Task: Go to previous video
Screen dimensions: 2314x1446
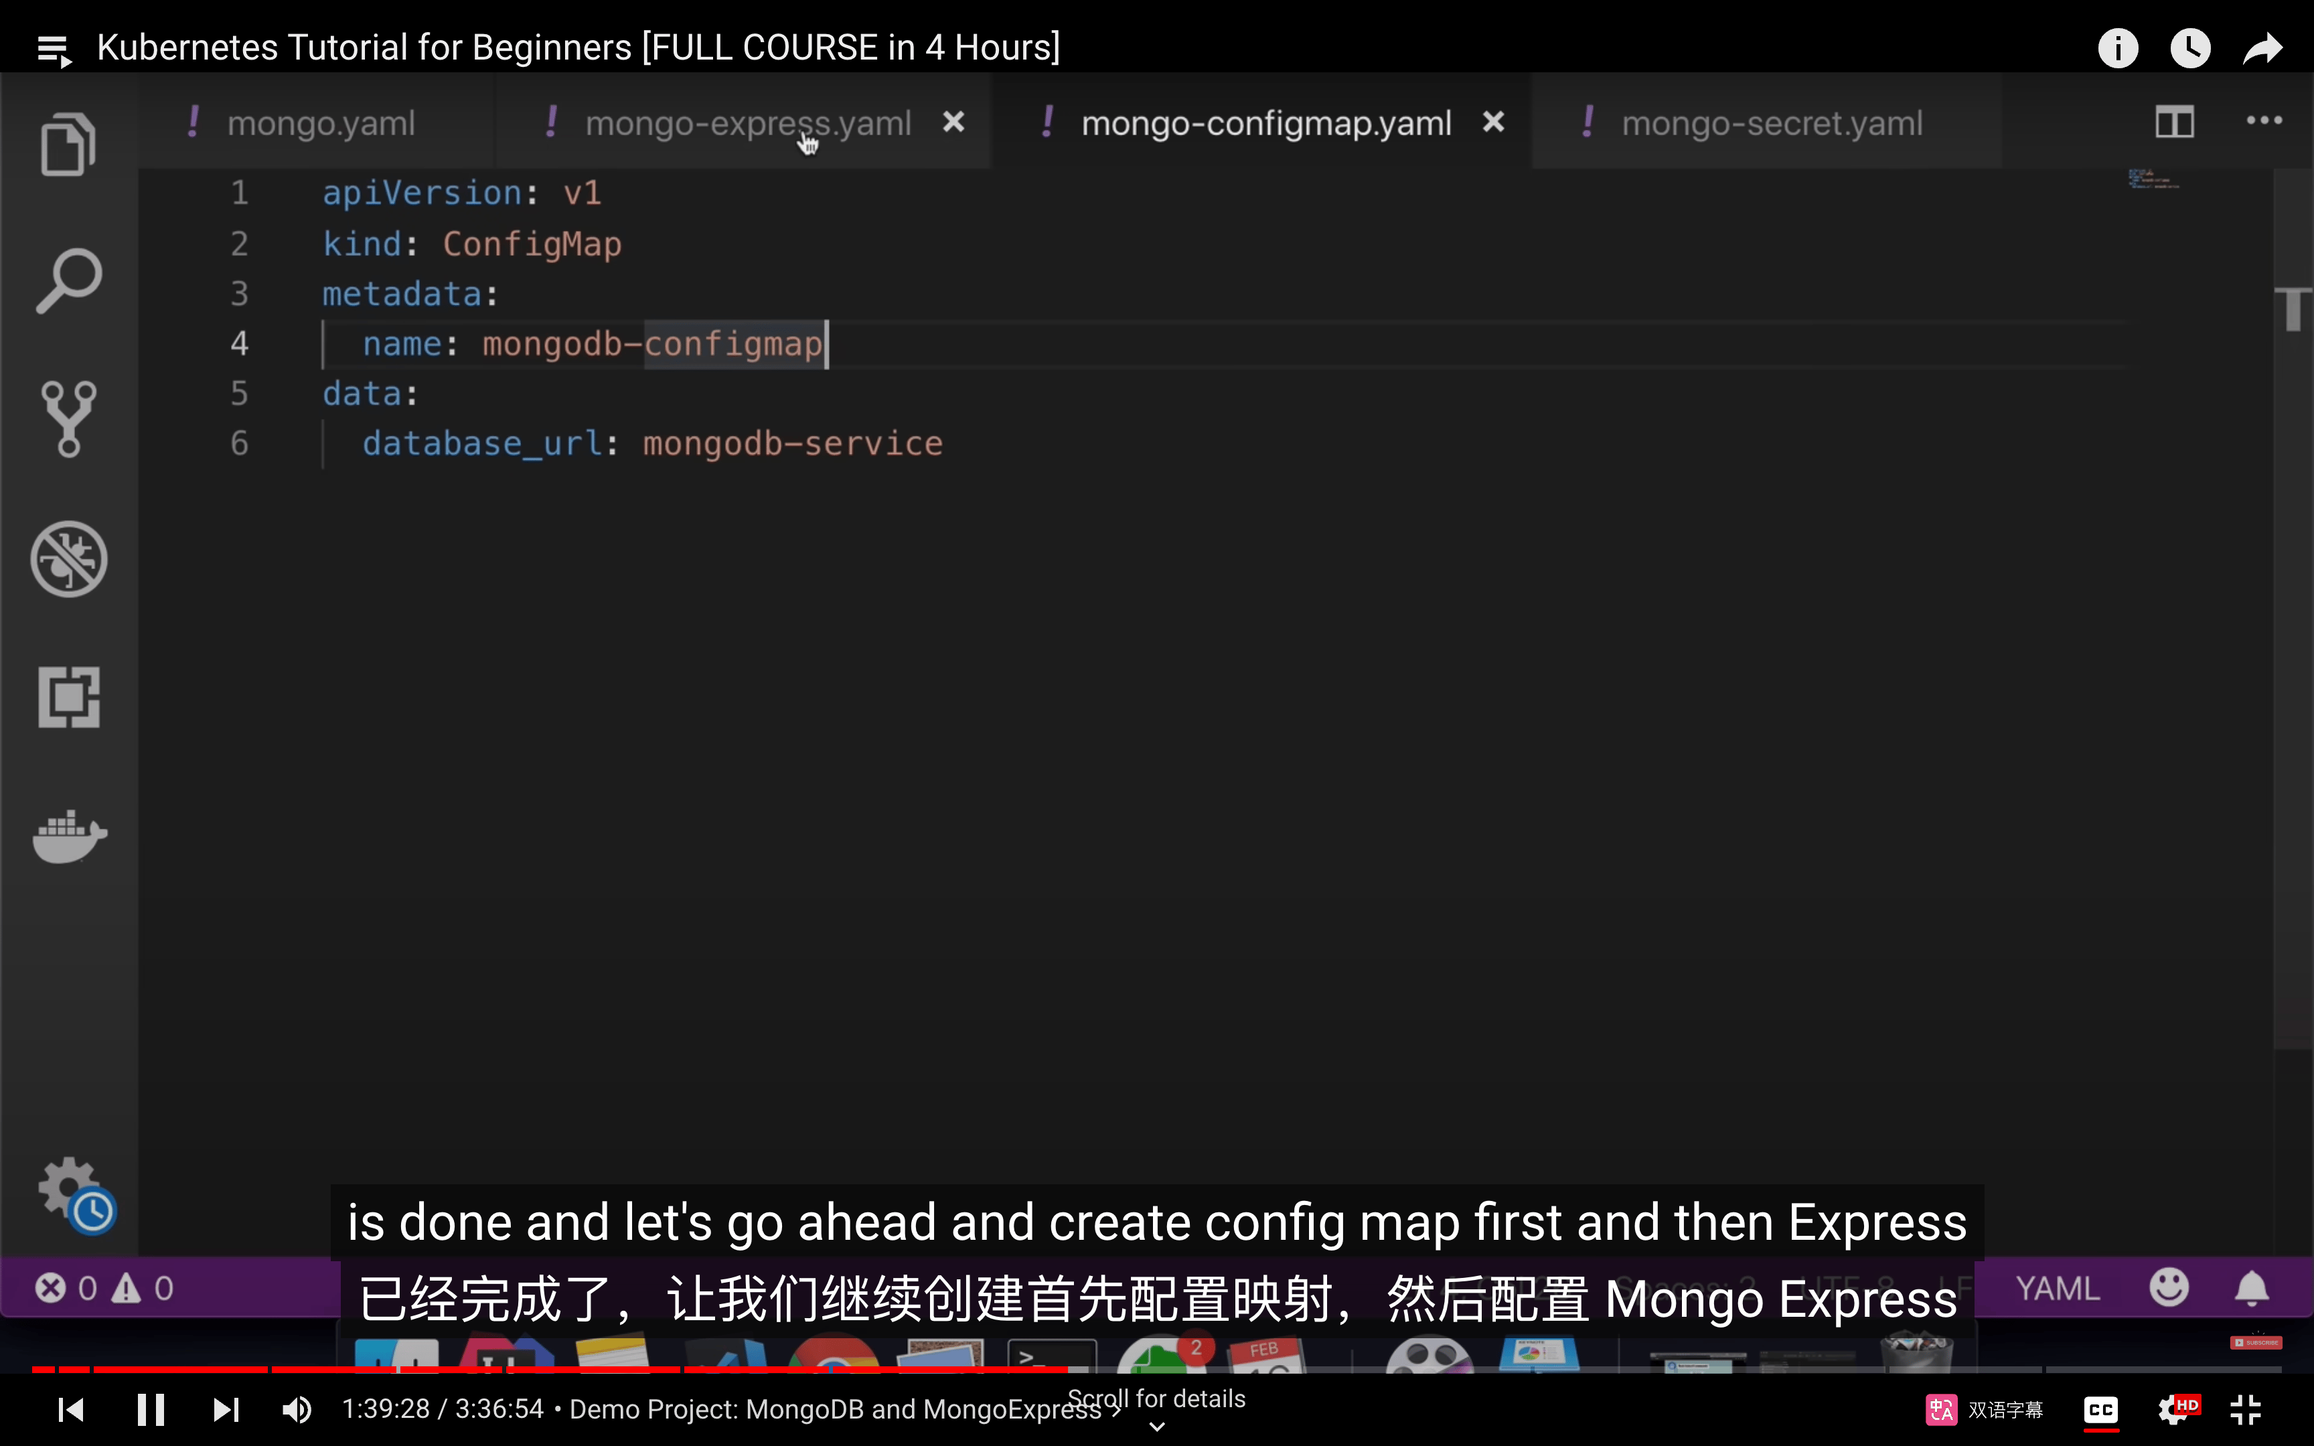Action: 71,1410
